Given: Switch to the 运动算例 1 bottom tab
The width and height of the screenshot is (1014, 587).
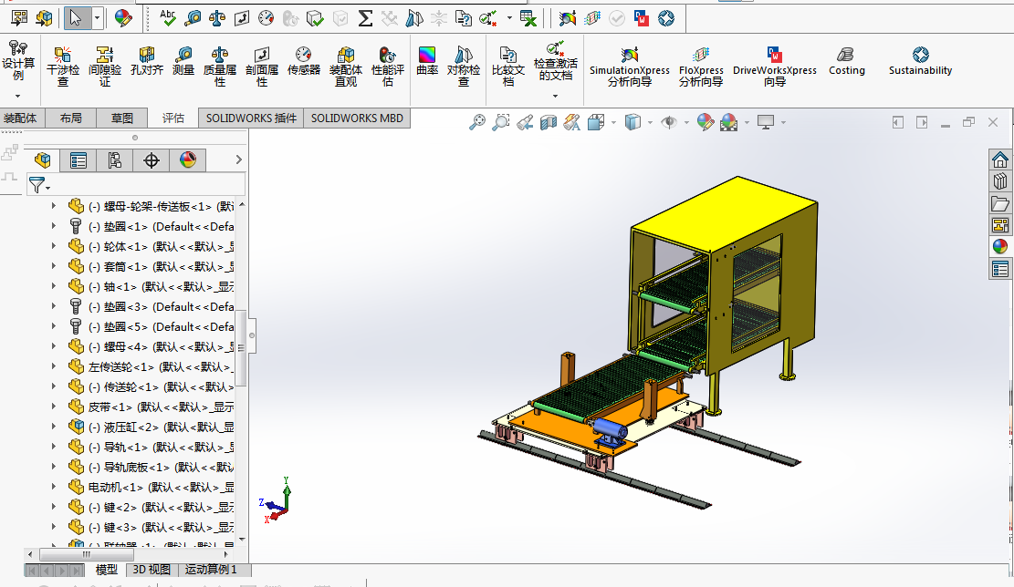Looking at the screenshot, I should coord(211,570).
